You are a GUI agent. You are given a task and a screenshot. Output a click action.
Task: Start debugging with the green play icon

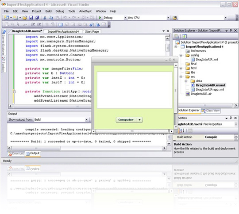pos(100,18)
